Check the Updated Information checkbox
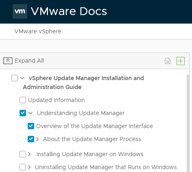192x172 pixels. pyautogui.click(x=23, y=100)
